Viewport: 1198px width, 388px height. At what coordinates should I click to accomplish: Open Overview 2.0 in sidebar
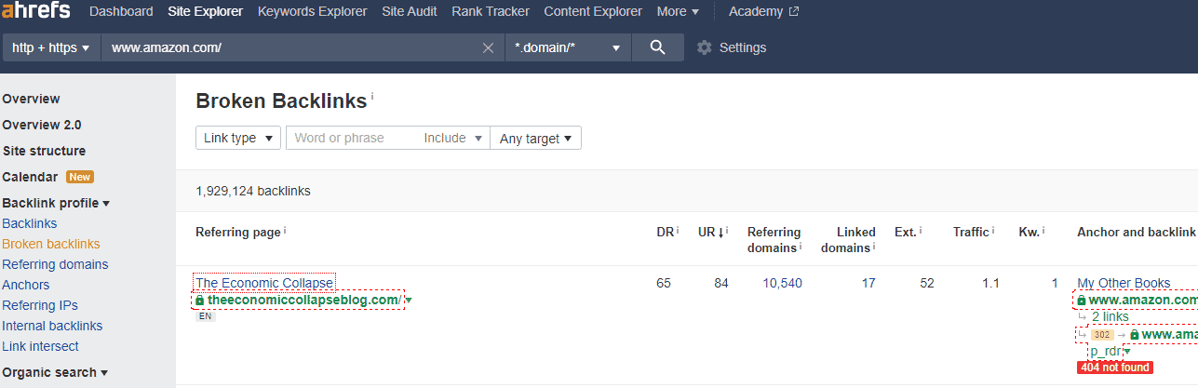(x=42, y=125)
